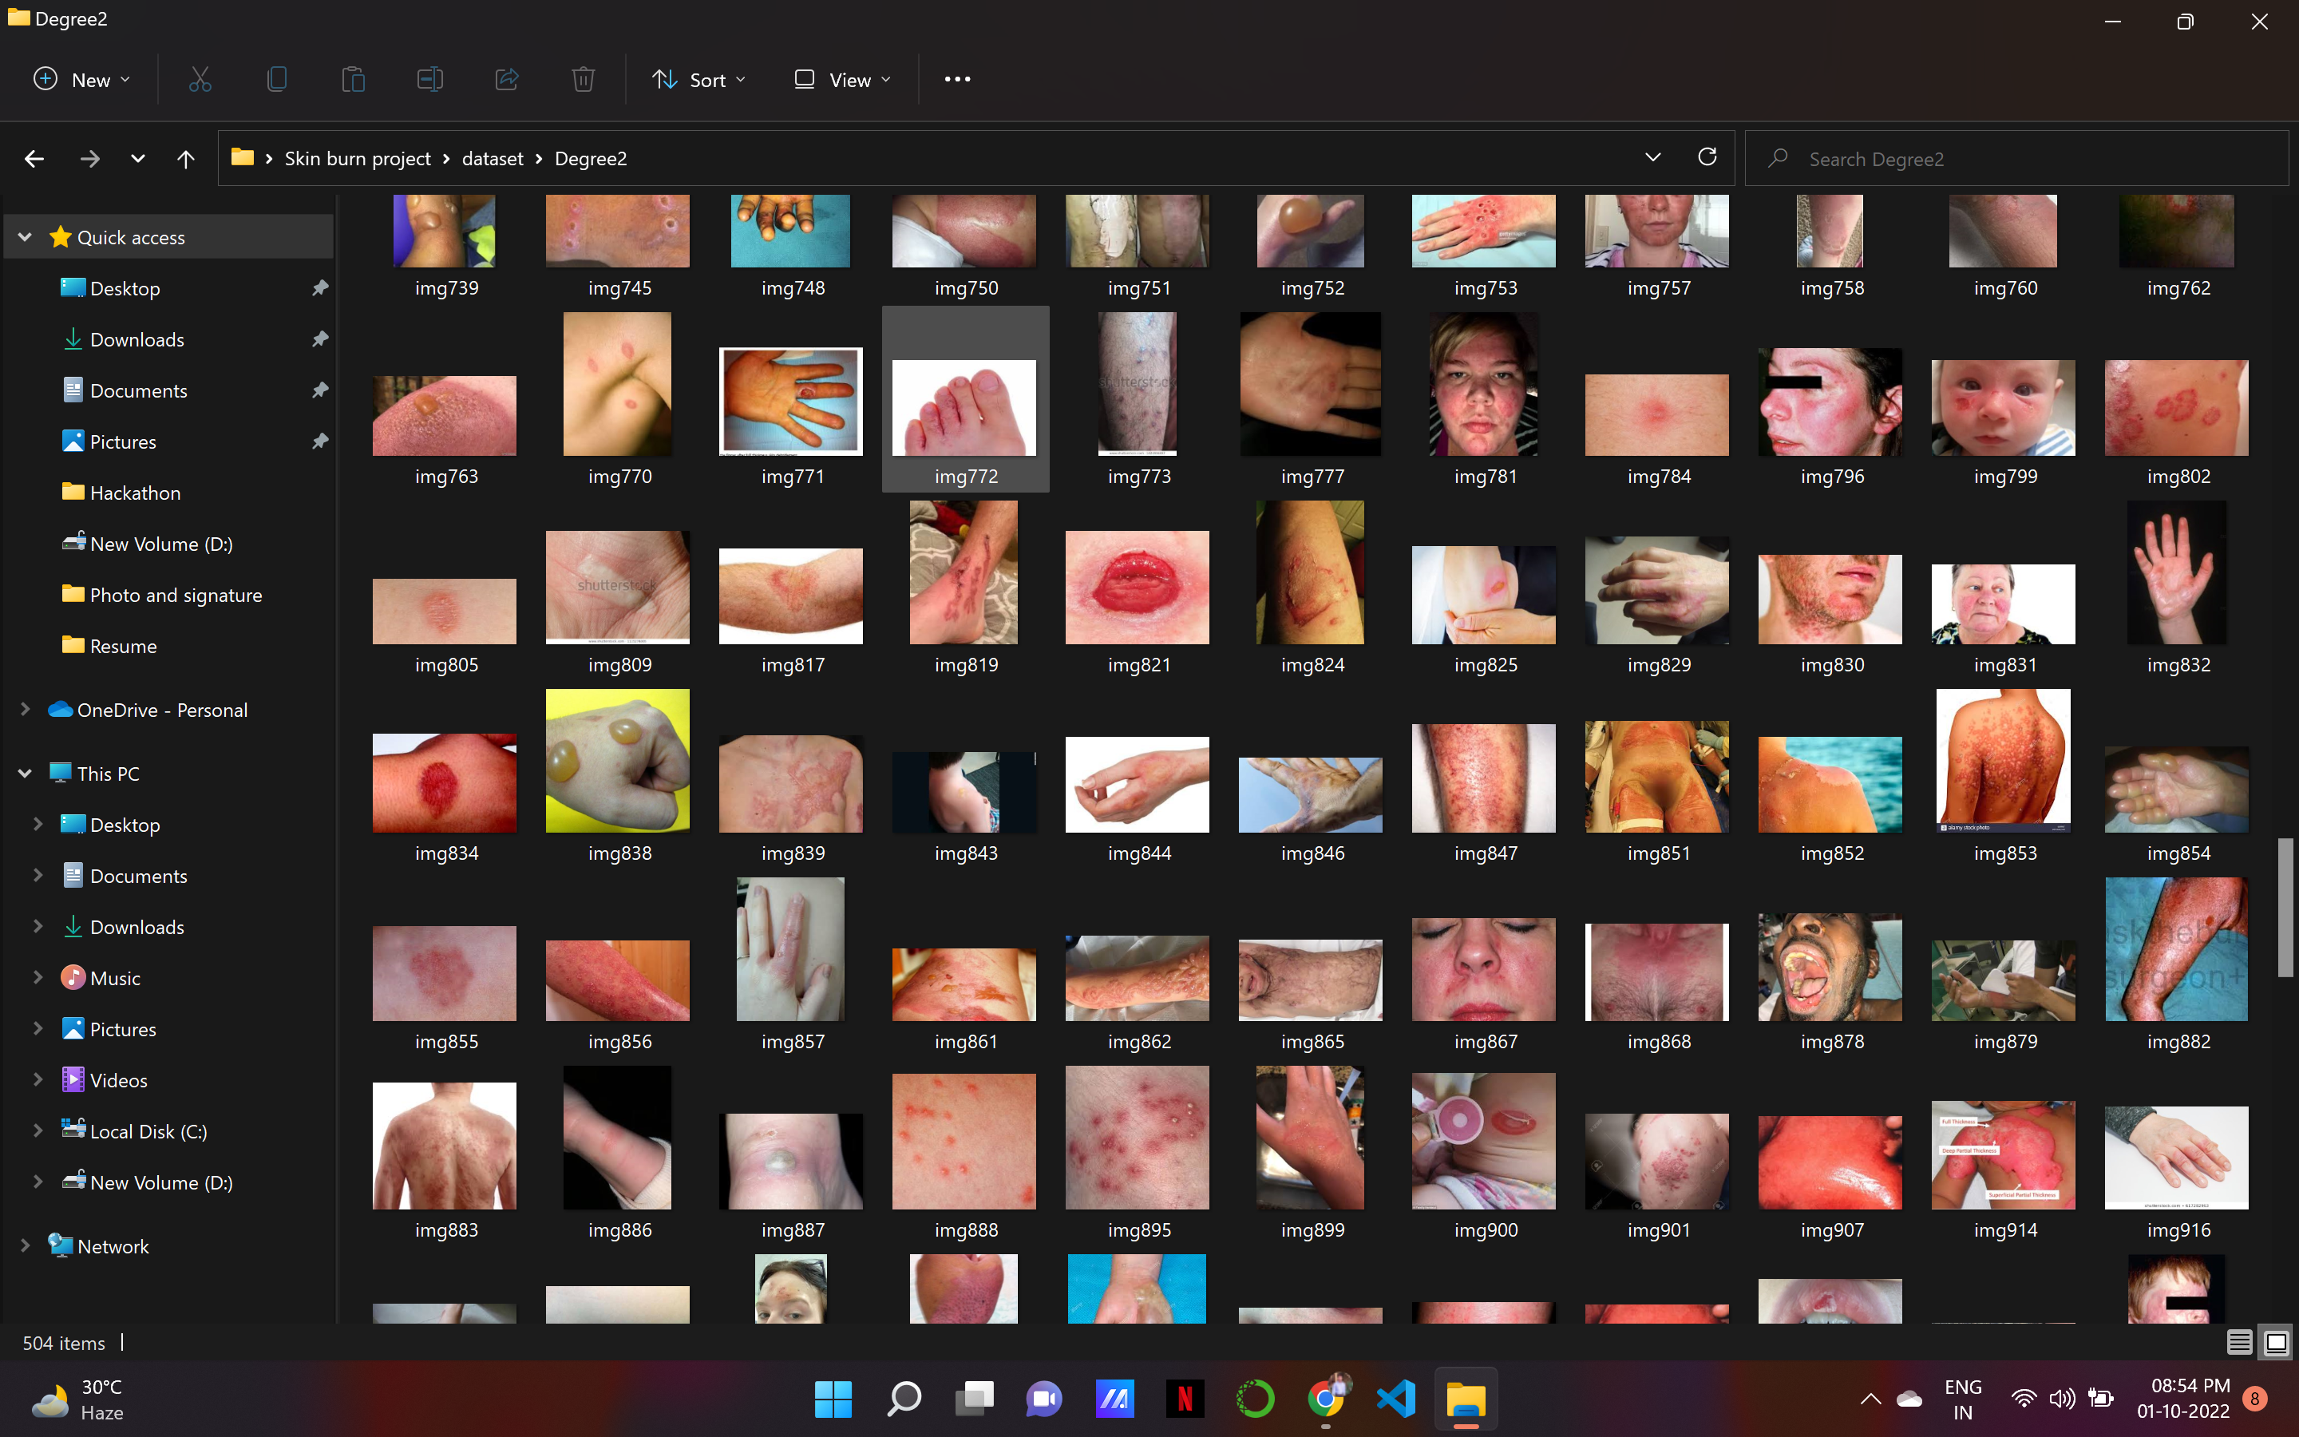Click the Delete trash icon
2299x1437 pixels.
[584, 80]
